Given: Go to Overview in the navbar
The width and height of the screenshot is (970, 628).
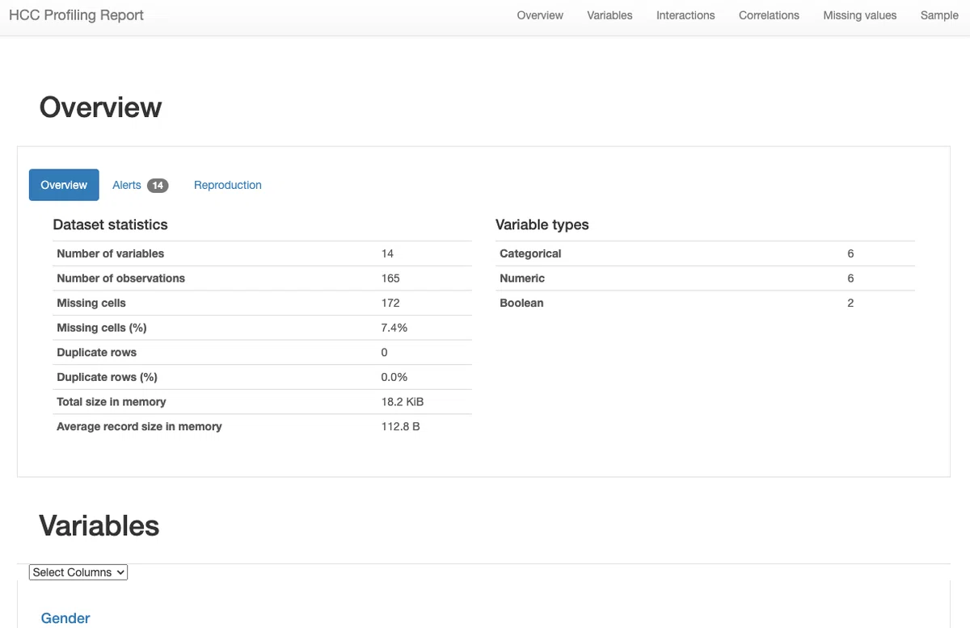Looking at the screenshot, I should (540, 15).
